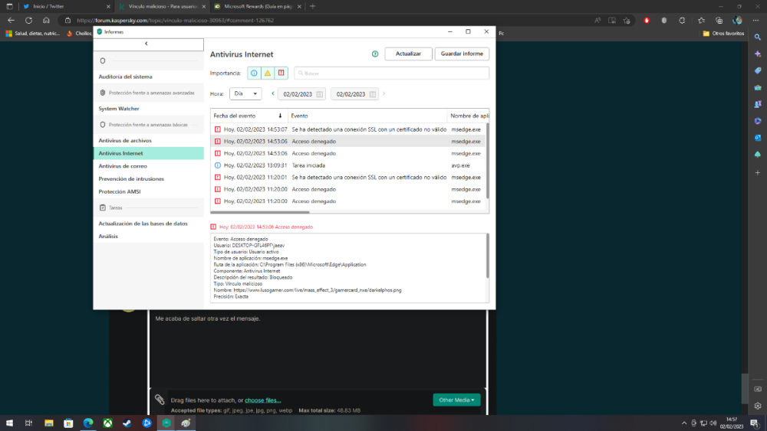
Task: Open System Watcher report
Action: pos(119,109)
